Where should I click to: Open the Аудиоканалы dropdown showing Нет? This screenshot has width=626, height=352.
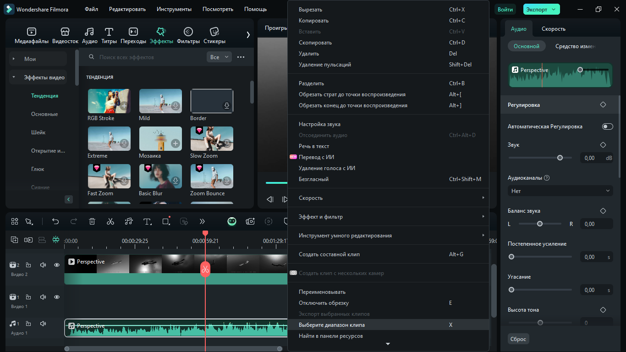tap(560, 191)
